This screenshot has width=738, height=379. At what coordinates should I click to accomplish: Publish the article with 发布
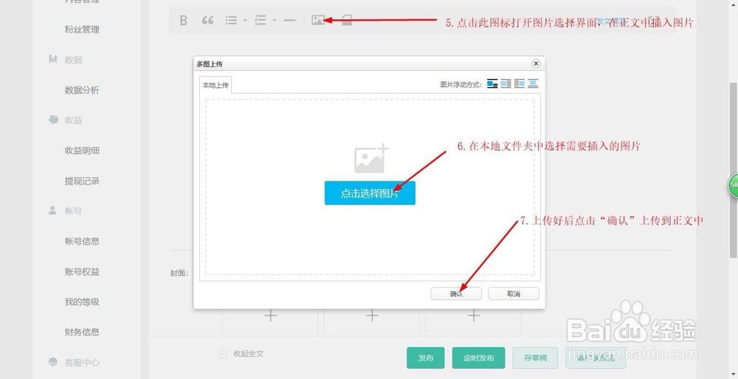[426, 358]
